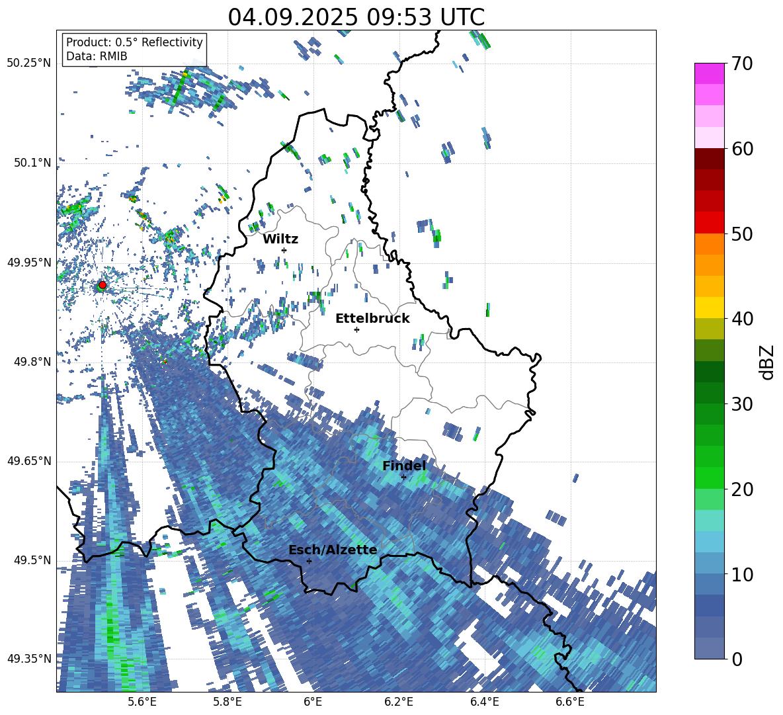Click the magenta top colorbar segment

click(x=709, y=74)
